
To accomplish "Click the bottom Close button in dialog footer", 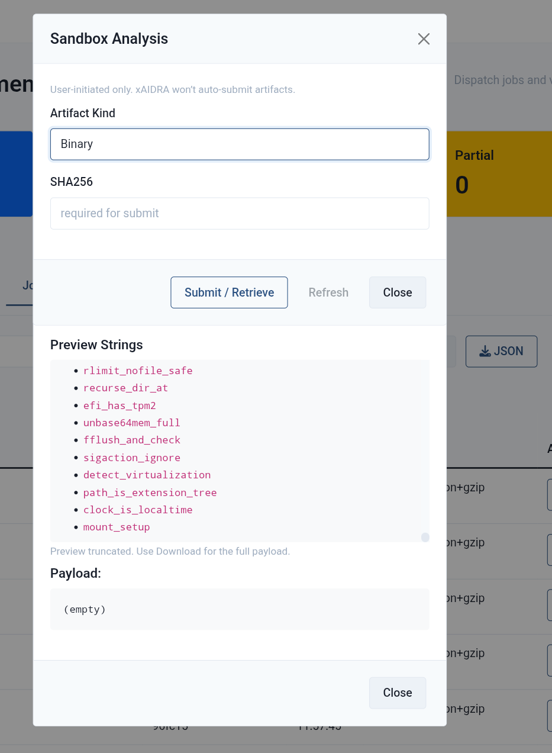I will (x=398, y=693).
